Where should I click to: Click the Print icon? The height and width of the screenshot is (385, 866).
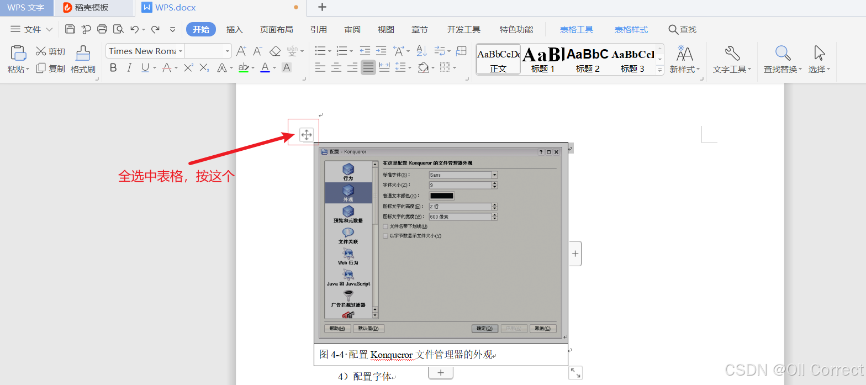[x=102, y=29]
